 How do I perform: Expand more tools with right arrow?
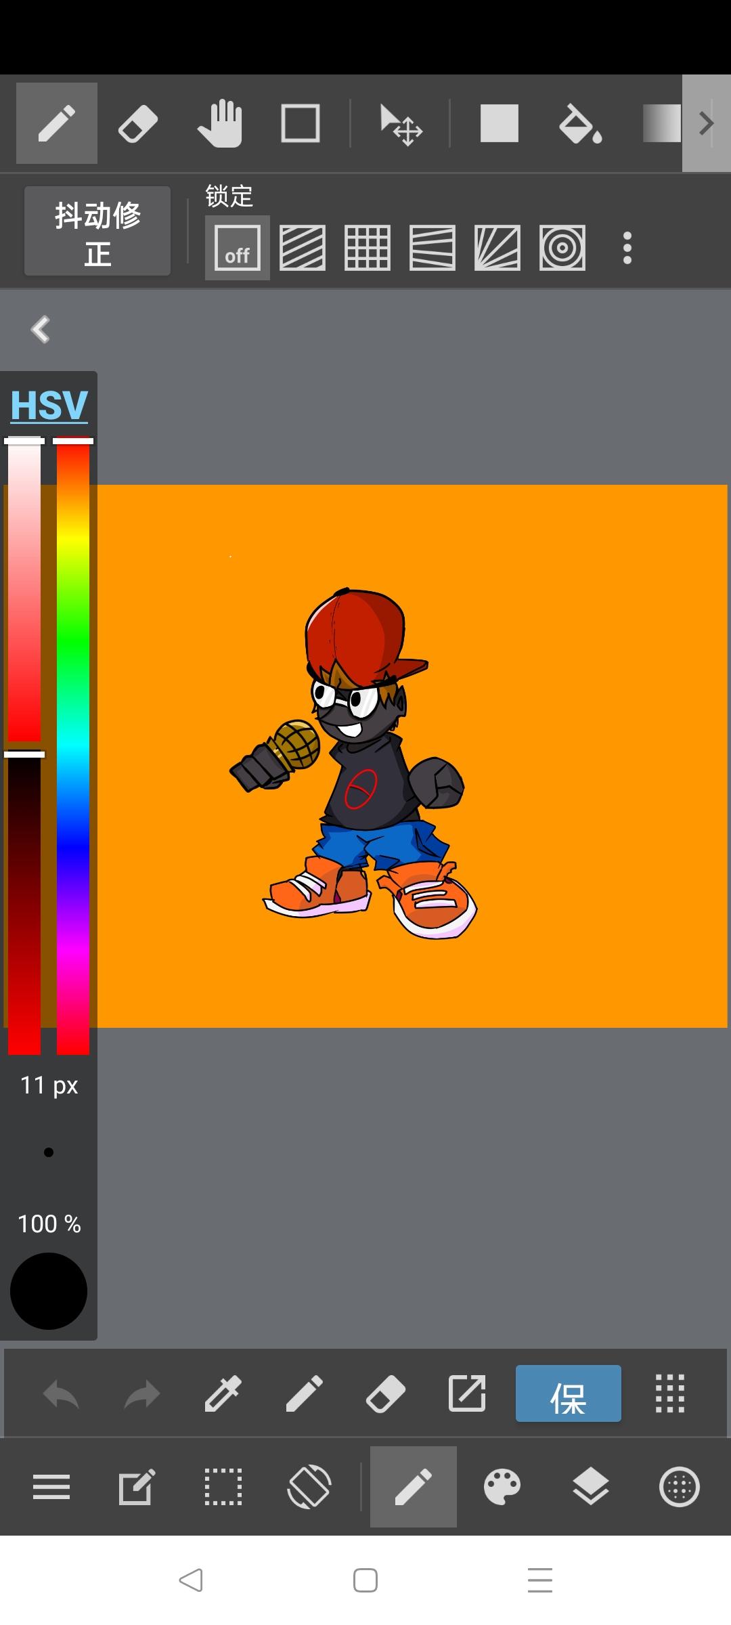tap(707, 123)
